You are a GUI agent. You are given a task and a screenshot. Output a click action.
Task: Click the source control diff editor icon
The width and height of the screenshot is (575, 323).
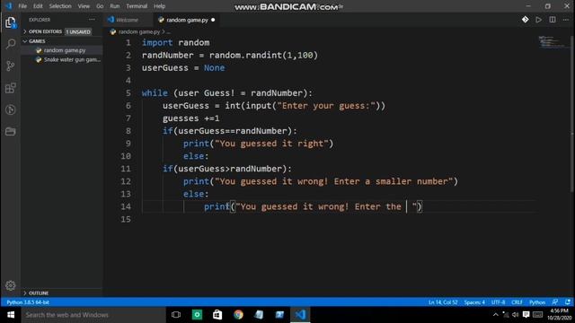click(525, 20)
